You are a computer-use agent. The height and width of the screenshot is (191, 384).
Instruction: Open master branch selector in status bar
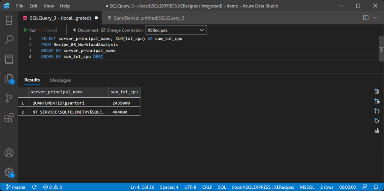tap(16, 187)
